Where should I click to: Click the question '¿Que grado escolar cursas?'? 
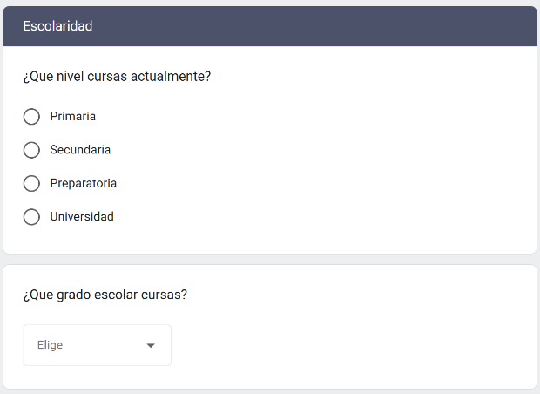pyautogui.click(x=105, y=295)
